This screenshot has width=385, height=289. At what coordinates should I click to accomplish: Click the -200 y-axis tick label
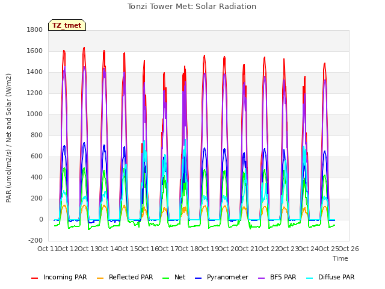click(35, 241)
